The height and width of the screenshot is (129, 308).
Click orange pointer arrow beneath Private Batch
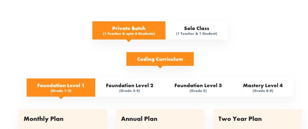129,40
